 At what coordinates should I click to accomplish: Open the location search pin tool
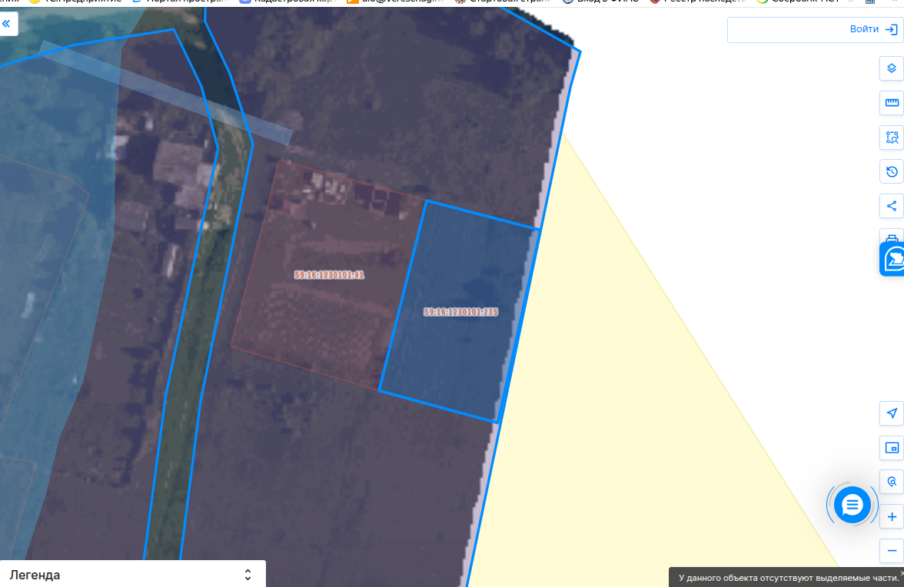pyautogui.click(x=892, y=482)
